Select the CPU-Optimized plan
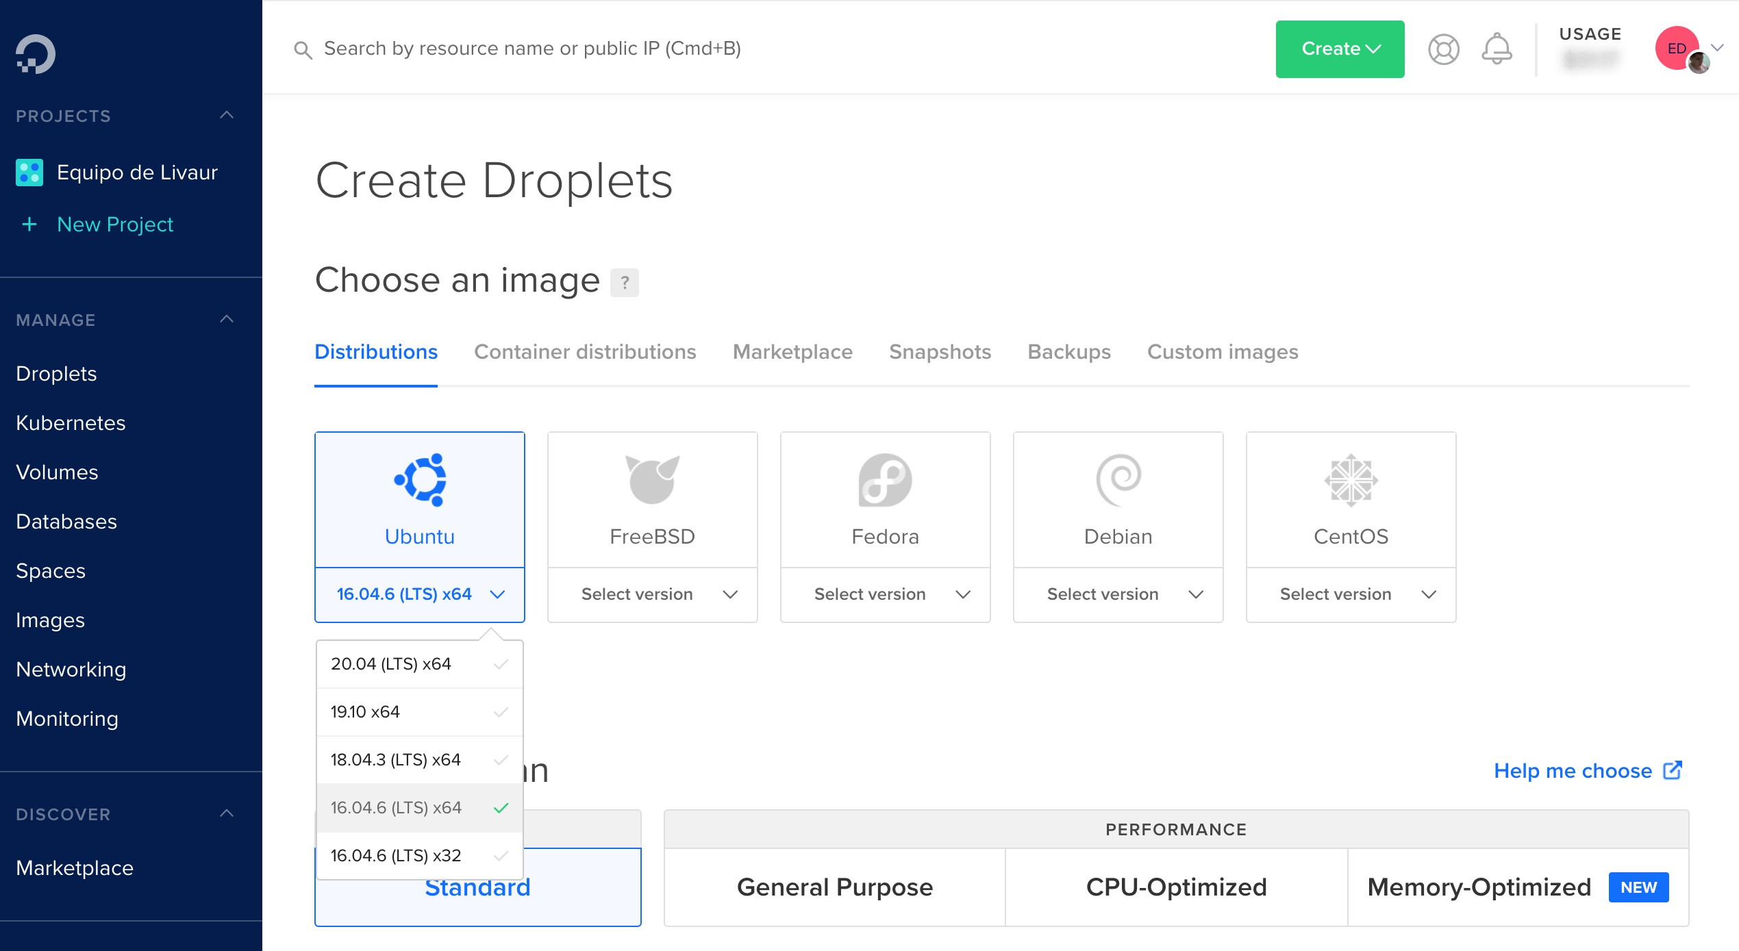 tap(1176, 887)
